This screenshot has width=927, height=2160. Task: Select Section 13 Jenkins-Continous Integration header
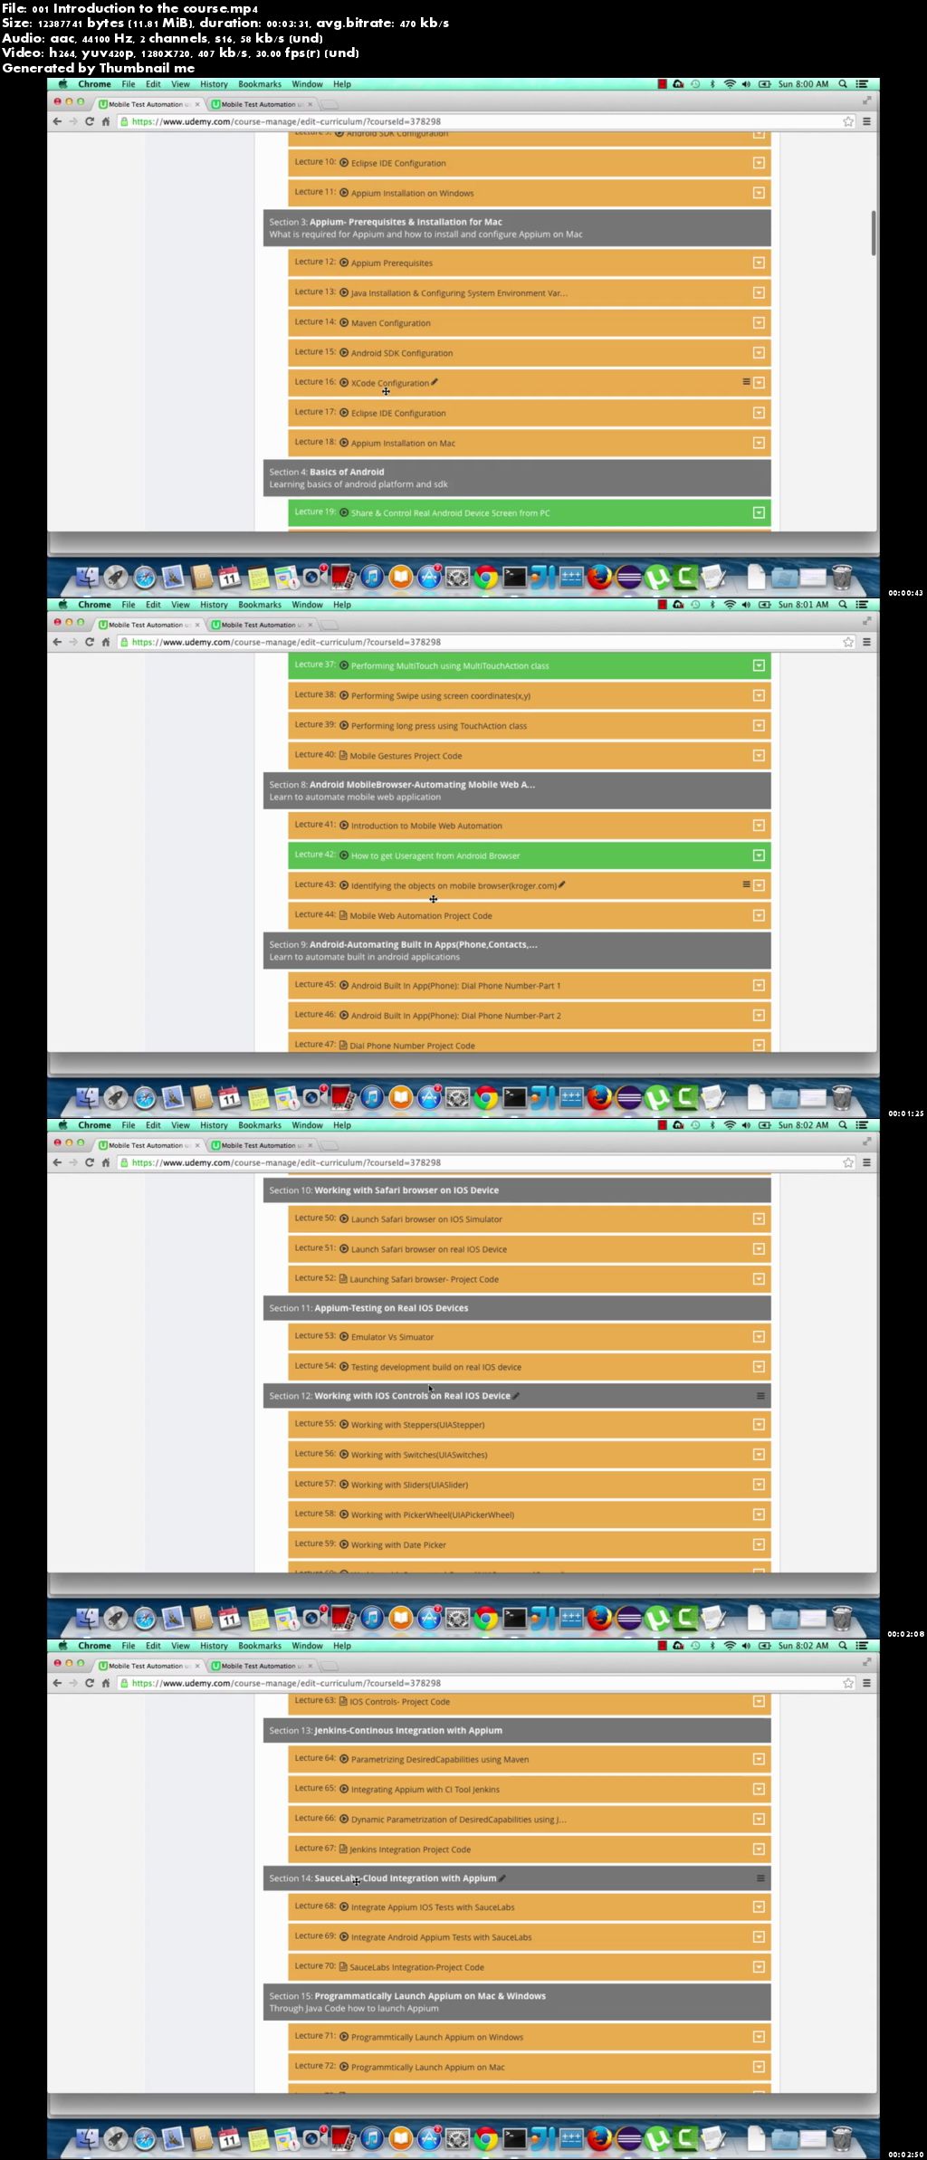pos(517,1730)
